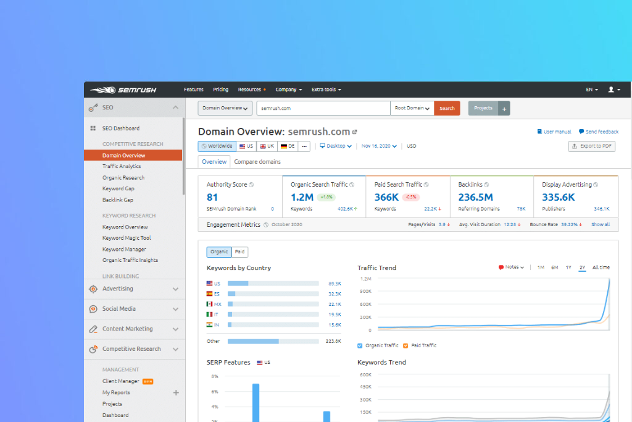Viewport: 632px width, 422px height.
Task: Click Export to PDF button
Action: click(591, 146)
